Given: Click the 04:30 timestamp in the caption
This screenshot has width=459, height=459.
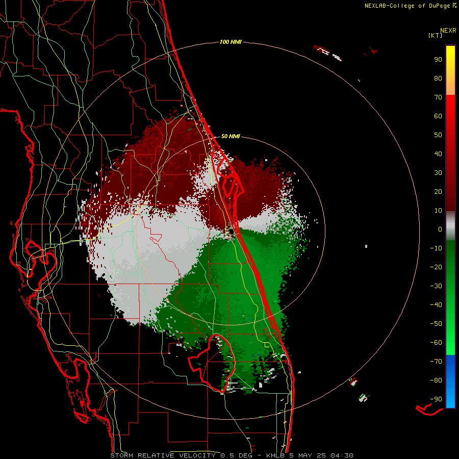Looking at the screenshot, I should click(342, 455).
